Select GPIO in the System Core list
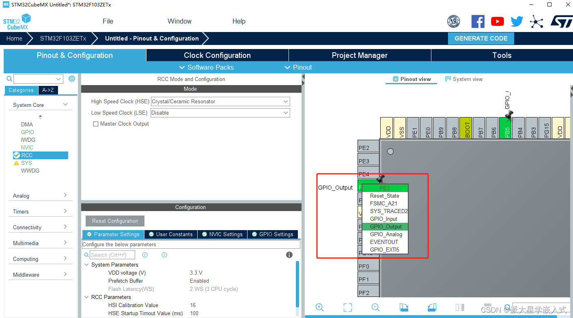Viewport: 573px width, 318px height. [x=28, y=132]
